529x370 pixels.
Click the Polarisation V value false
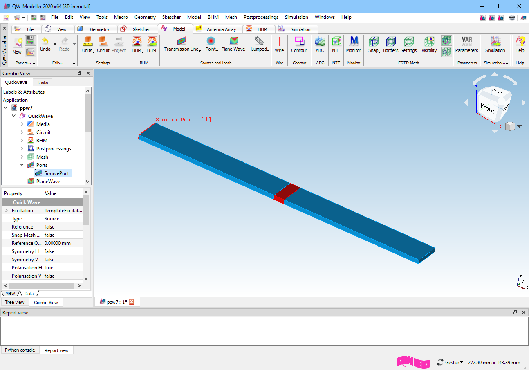point(63,276)
